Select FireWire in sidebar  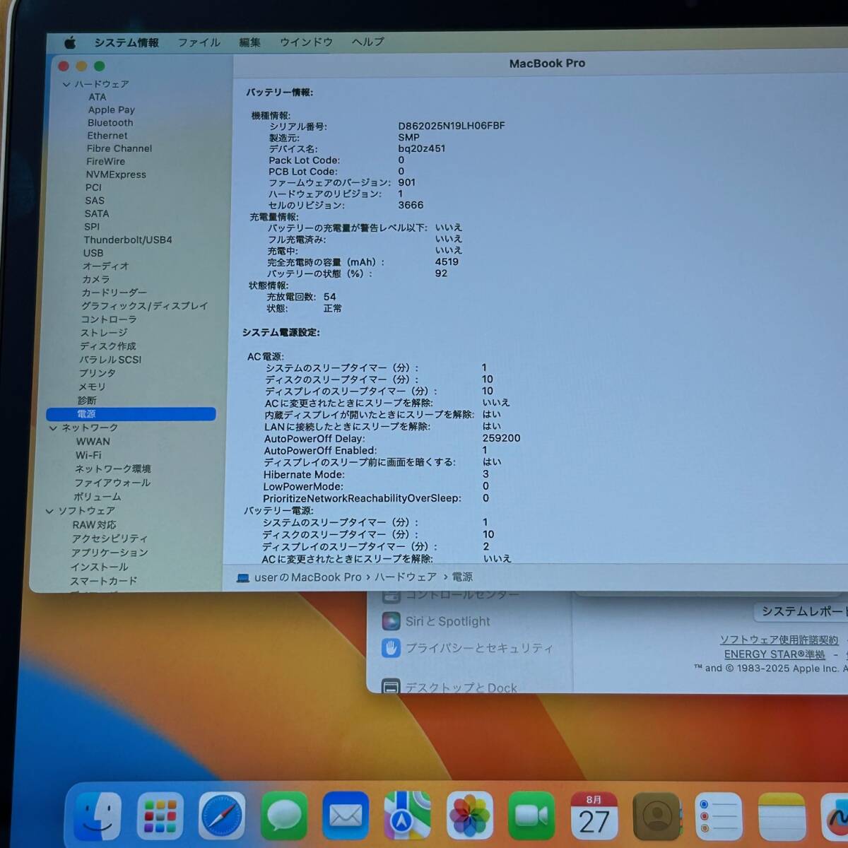(105, 161)
